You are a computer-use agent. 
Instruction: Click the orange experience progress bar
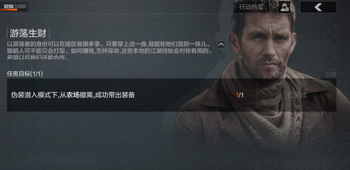click(x=9, y=10)
